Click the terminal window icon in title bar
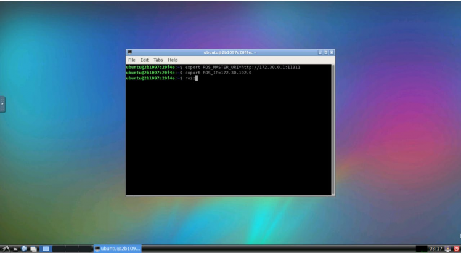 tap(129, 52)
